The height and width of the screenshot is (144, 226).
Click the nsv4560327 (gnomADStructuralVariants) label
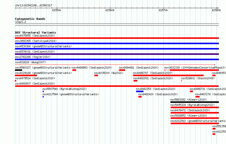point(43,68)
